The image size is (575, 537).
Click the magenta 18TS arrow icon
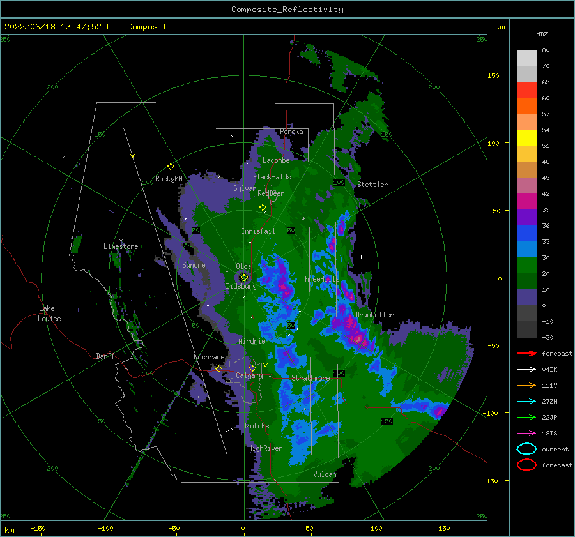pos(526,434)
